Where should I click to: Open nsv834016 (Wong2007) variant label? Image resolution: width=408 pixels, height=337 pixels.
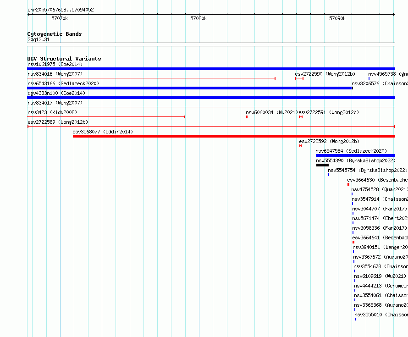(55, 74)
